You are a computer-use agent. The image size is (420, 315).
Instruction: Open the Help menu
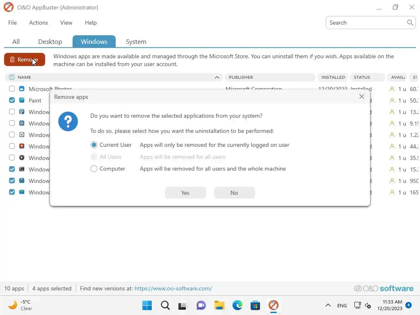pos(91,23)
